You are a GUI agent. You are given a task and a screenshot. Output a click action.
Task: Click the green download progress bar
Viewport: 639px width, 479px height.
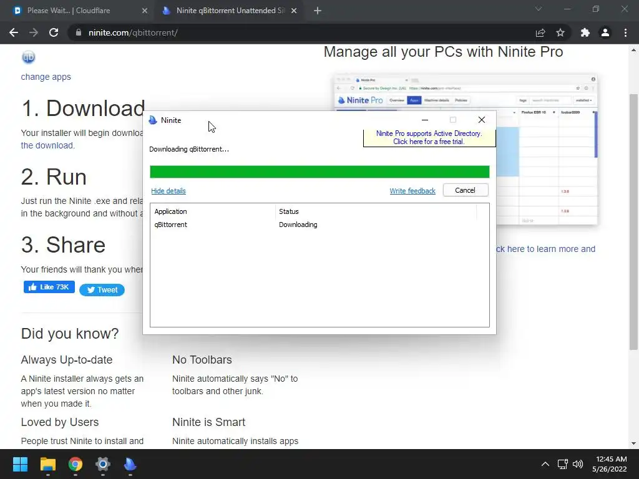click(319, 172)
